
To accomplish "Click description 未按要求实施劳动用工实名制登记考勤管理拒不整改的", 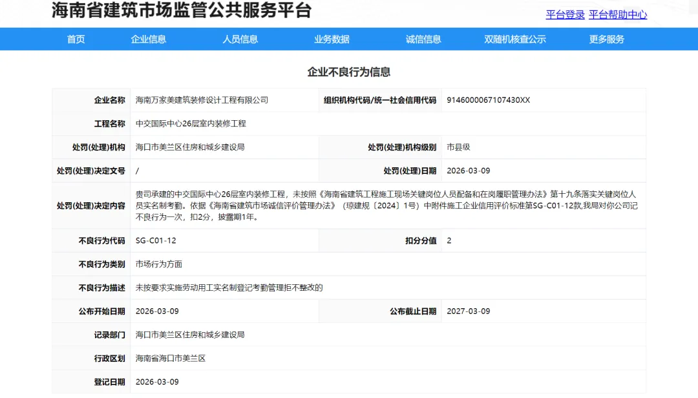I will [229, 288].
